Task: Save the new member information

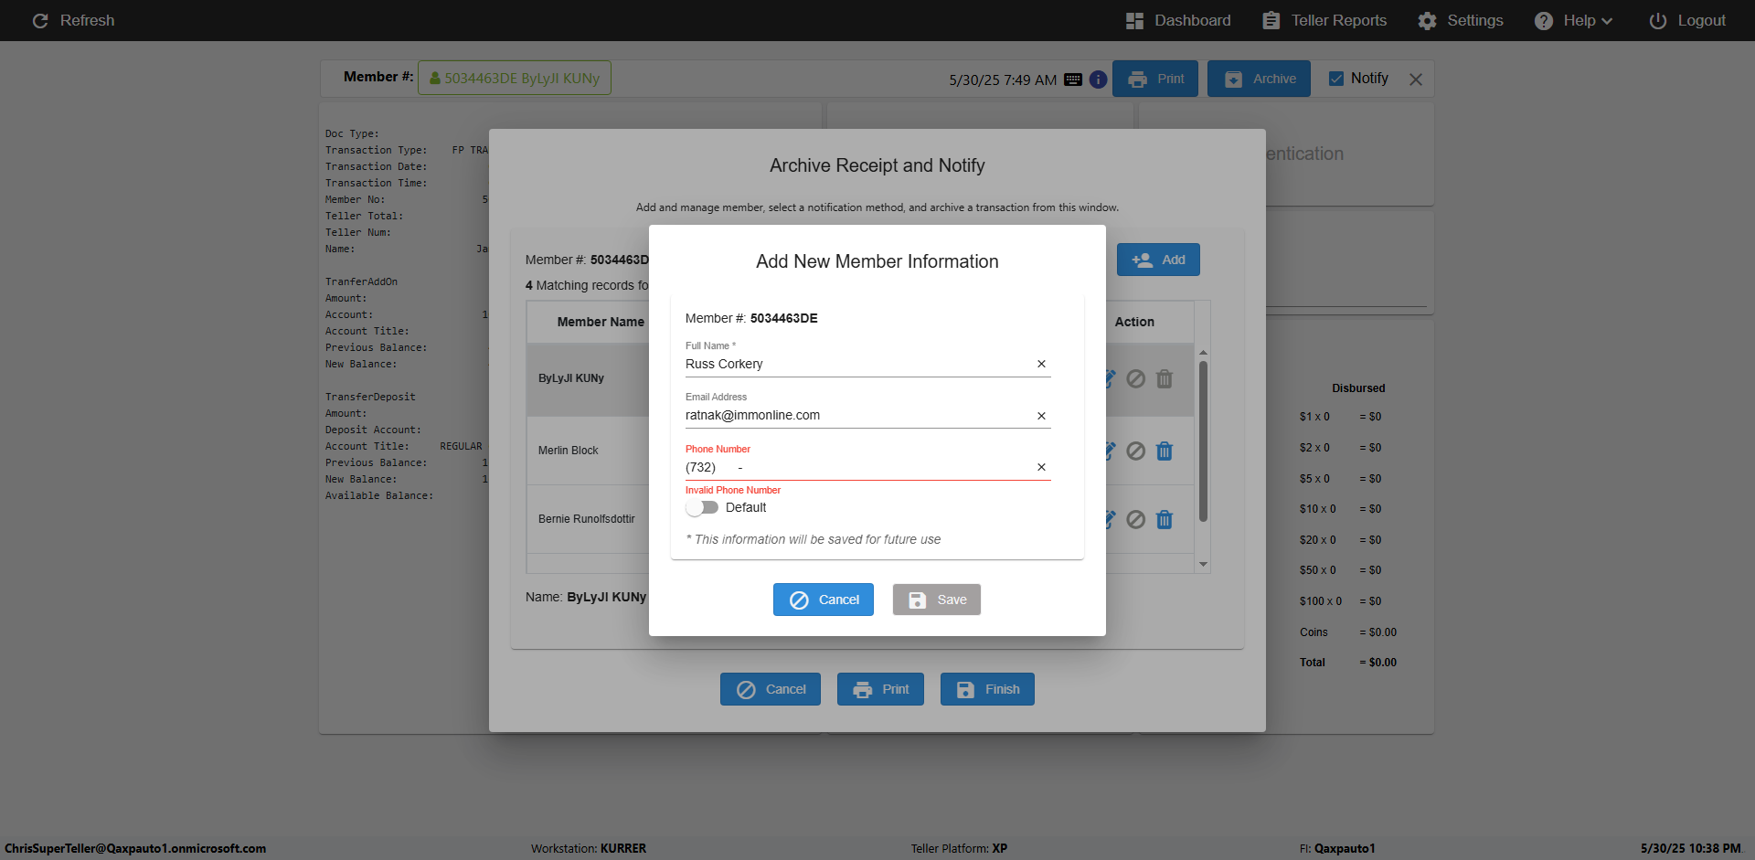Action: coord(937,600)
